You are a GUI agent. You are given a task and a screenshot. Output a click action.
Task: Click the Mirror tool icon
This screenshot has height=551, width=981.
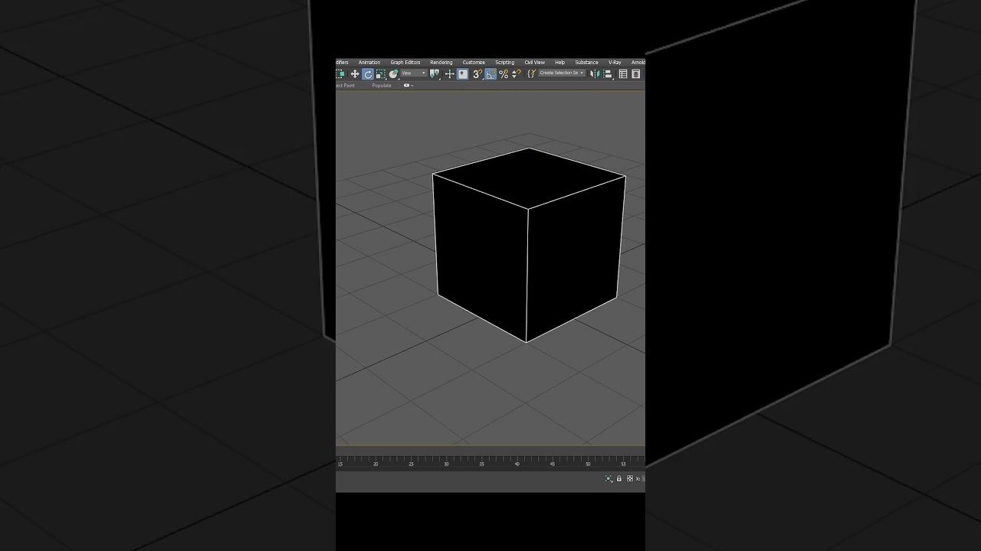point(595,74)
